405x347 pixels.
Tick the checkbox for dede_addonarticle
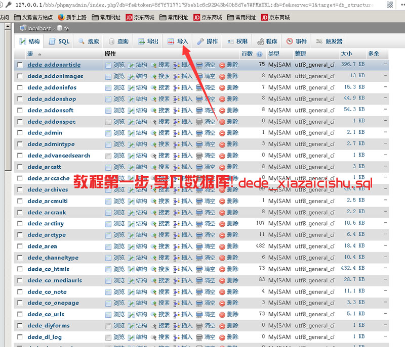pyautogui.click(x=20, y=65)
